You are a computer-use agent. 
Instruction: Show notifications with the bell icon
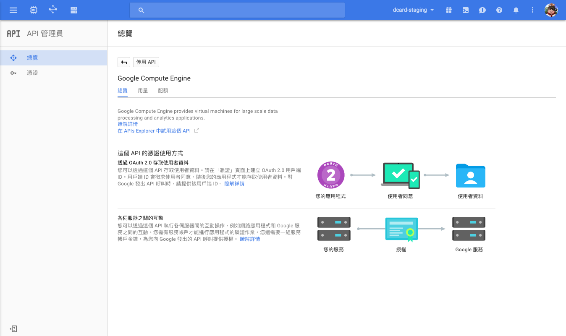click(x=516, y=10)
